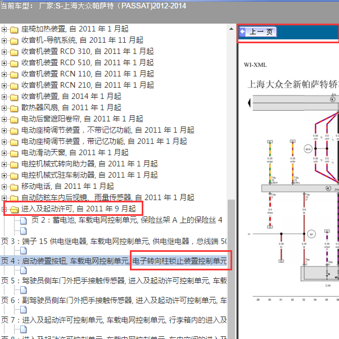Expand the 收音机装置 RCD 310 node
This screenshot has width=339, height=339.
(4, 52)
